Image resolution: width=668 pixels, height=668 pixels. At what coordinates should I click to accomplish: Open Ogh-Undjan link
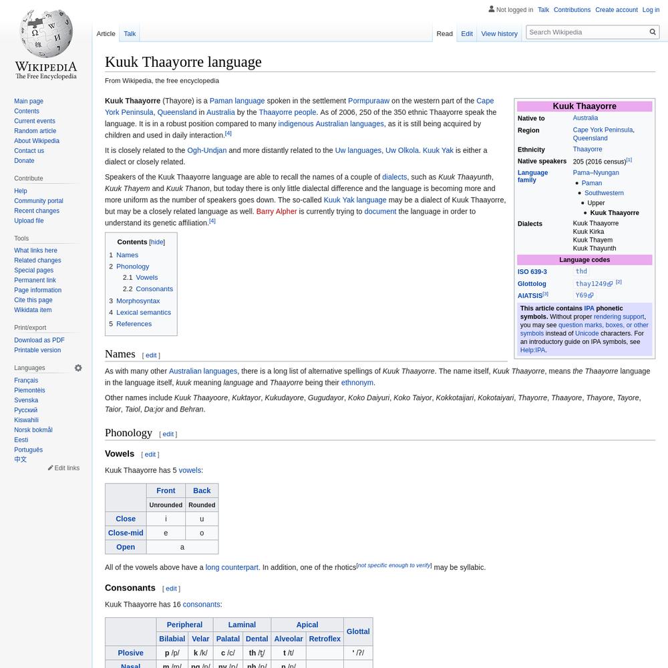pyautogui.click(x=207, y=150)
